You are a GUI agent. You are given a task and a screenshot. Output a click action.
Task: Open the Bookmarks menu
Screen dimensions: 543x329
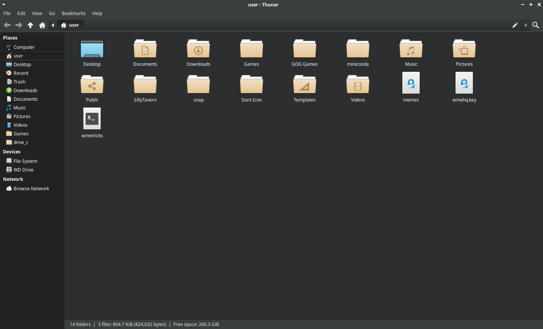click(x=74, y=13)
